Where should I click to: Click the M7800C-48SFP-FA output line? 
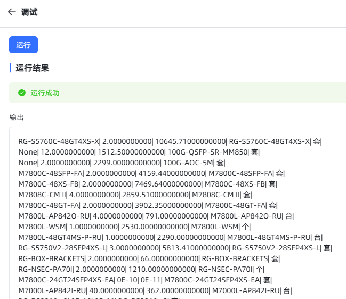point(151,173)
